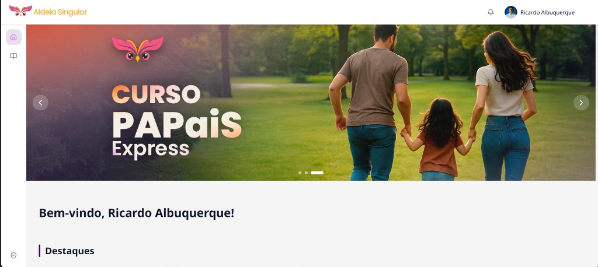Open the Curso PAPaiS Express banner
Image resolution: width=598 pixels, height=267 pixels.
pyautogui.click(x=311, y=103)
